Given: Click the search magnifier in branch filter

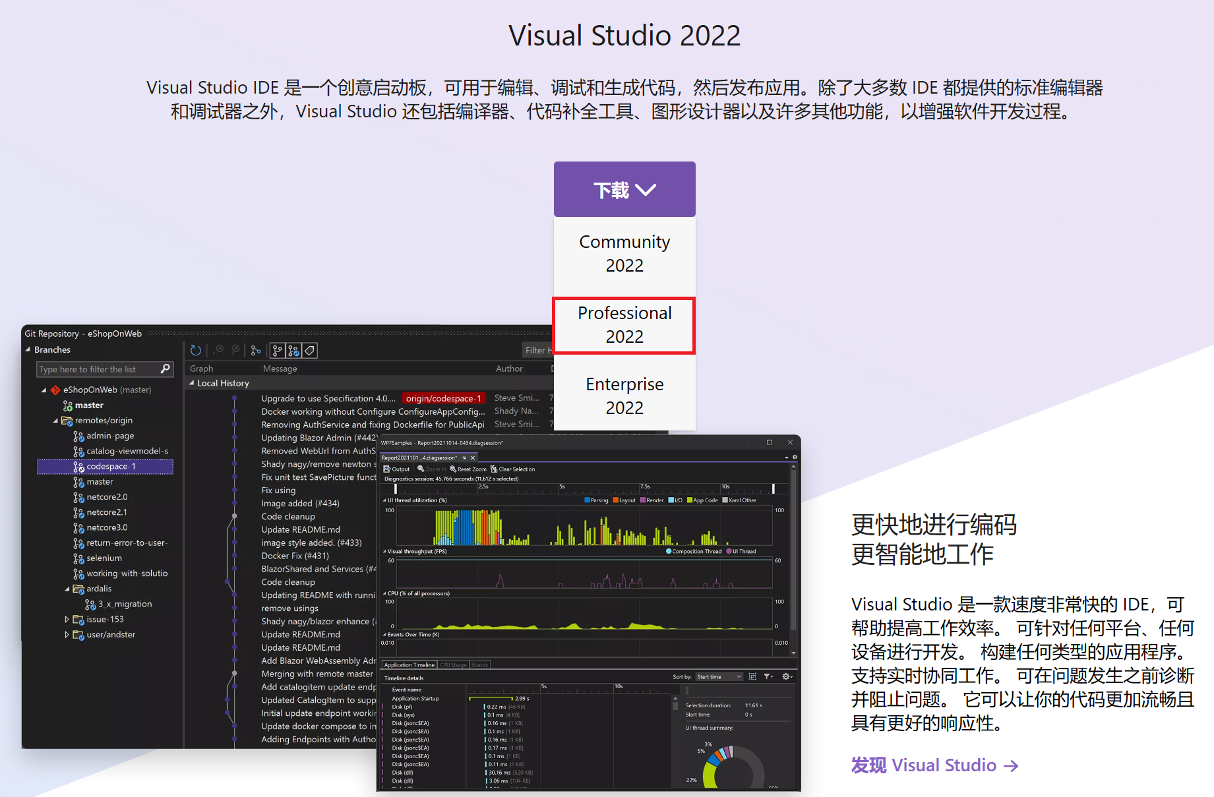Looking at the screenshot, I should pos(166,369).
